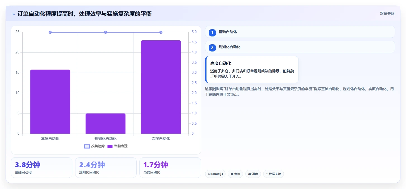
Task: Open the 3.8分钟 基础自动化 stat card
Action: (42, 168)
